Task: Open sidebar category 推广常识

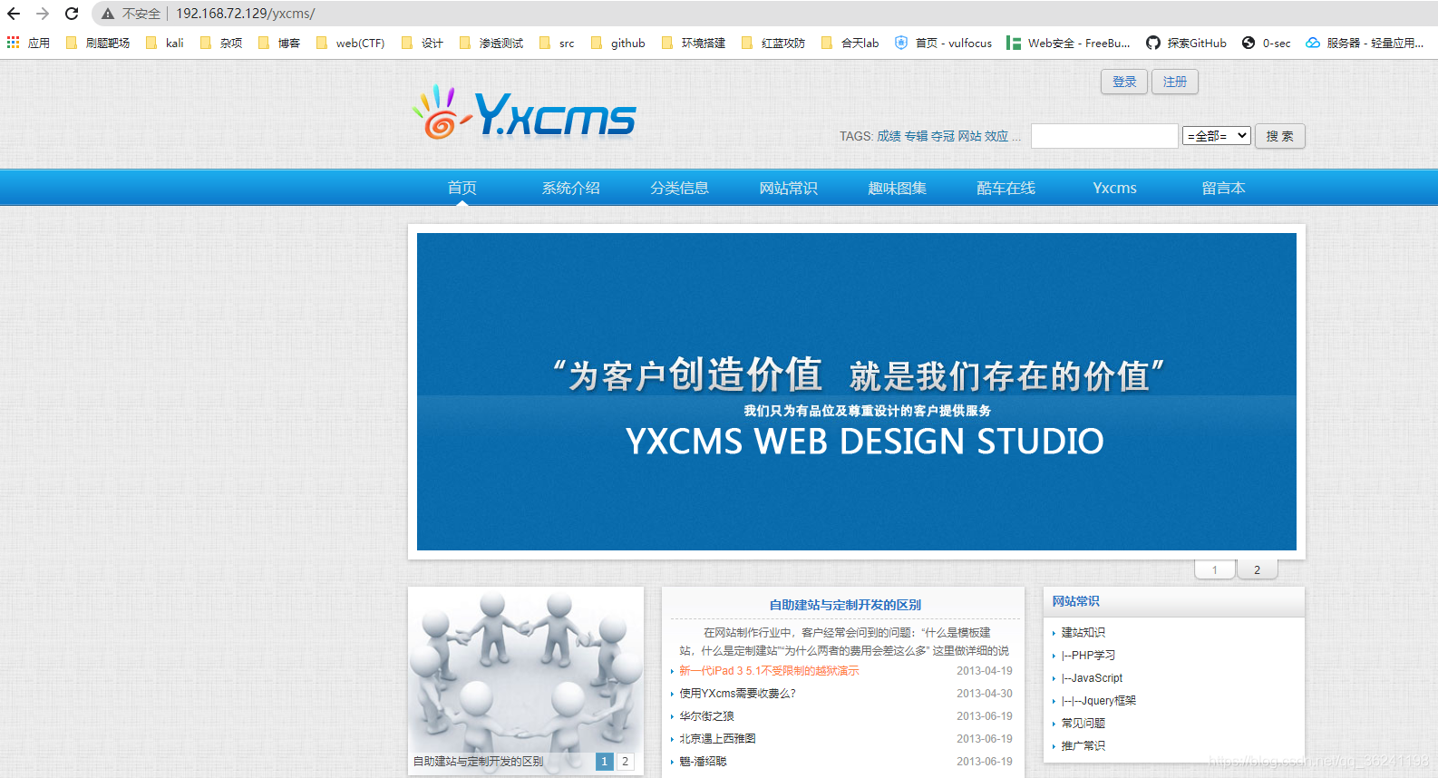Action: (1083, 746)
